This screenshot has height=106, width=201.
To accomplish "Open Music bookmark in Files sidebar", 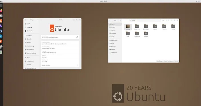I will click(115, 43).
